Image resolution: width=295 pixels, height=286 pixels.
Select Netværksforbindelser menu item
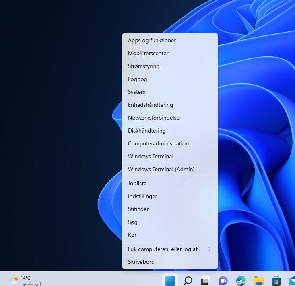coord(170,118)
